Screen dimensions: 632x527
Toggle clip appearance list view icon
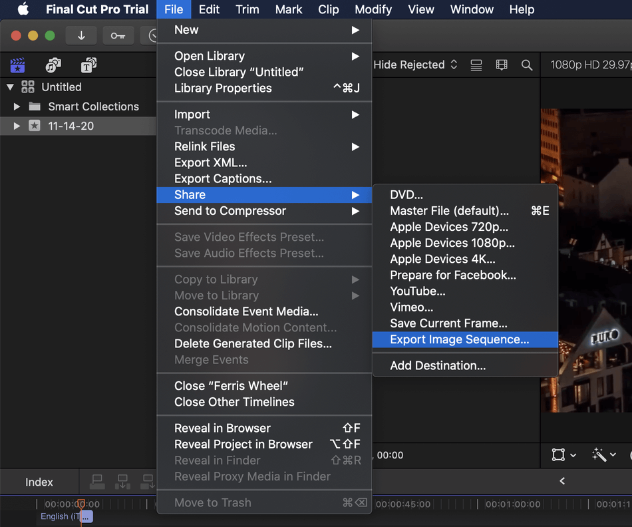click(476, 65)
